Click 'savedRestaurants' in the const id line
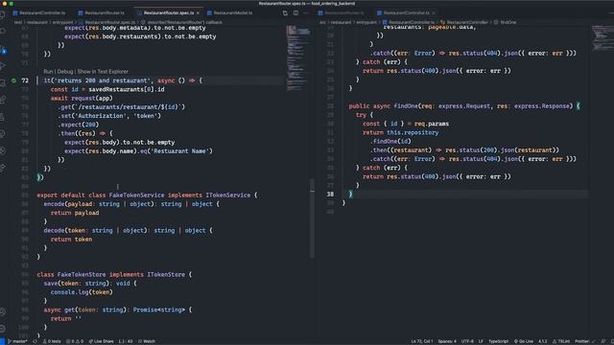Image resolution: width=614 pixels, height=345 pixels. click(x=116, y=89)
